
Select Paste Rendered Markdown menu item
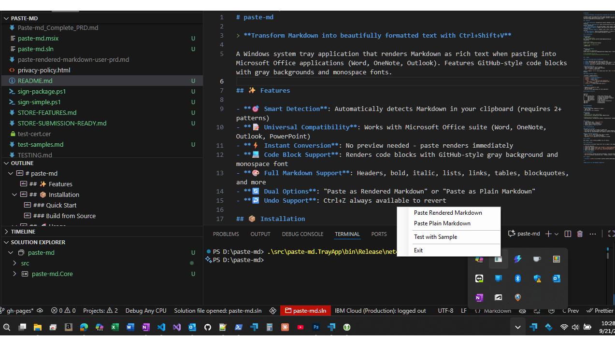pyautogui.click(x=448, y=213)
